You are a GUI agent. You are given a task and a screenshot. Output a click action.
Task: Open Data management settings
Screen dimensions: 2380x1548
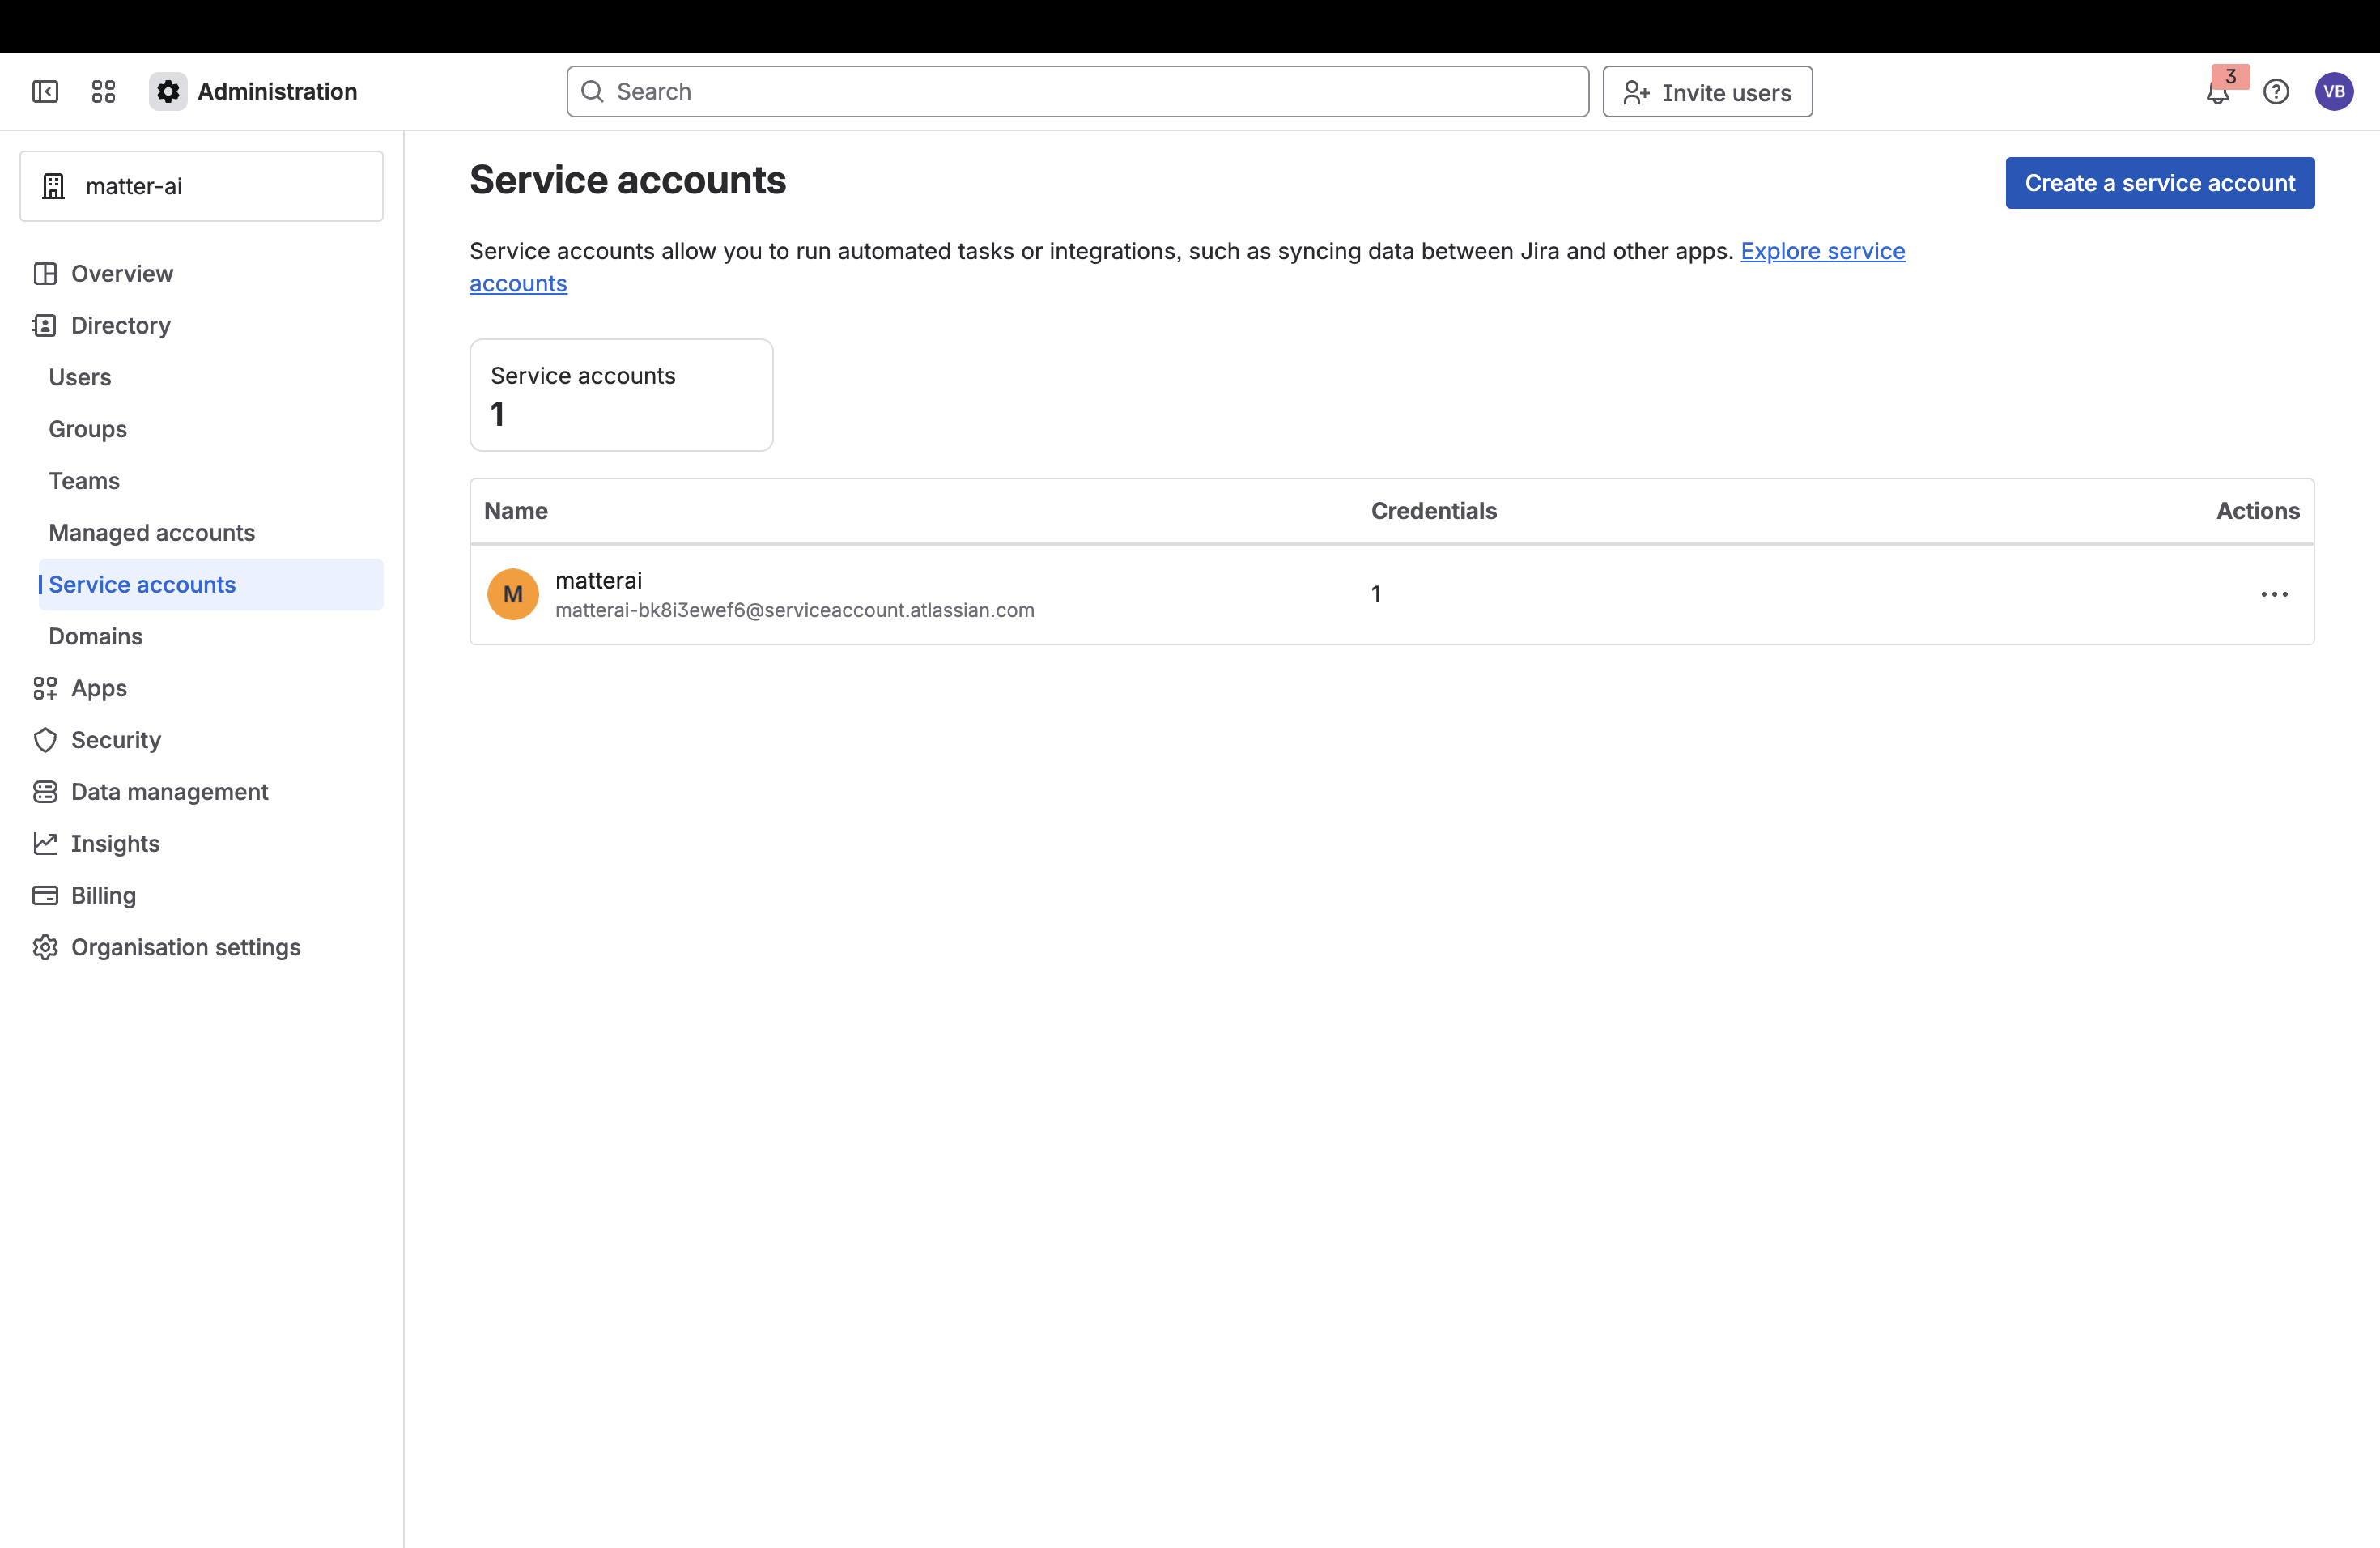point(170,791)
